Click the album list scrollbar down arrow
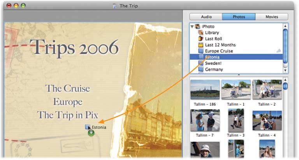299x160 pixels. click(285, 71)
